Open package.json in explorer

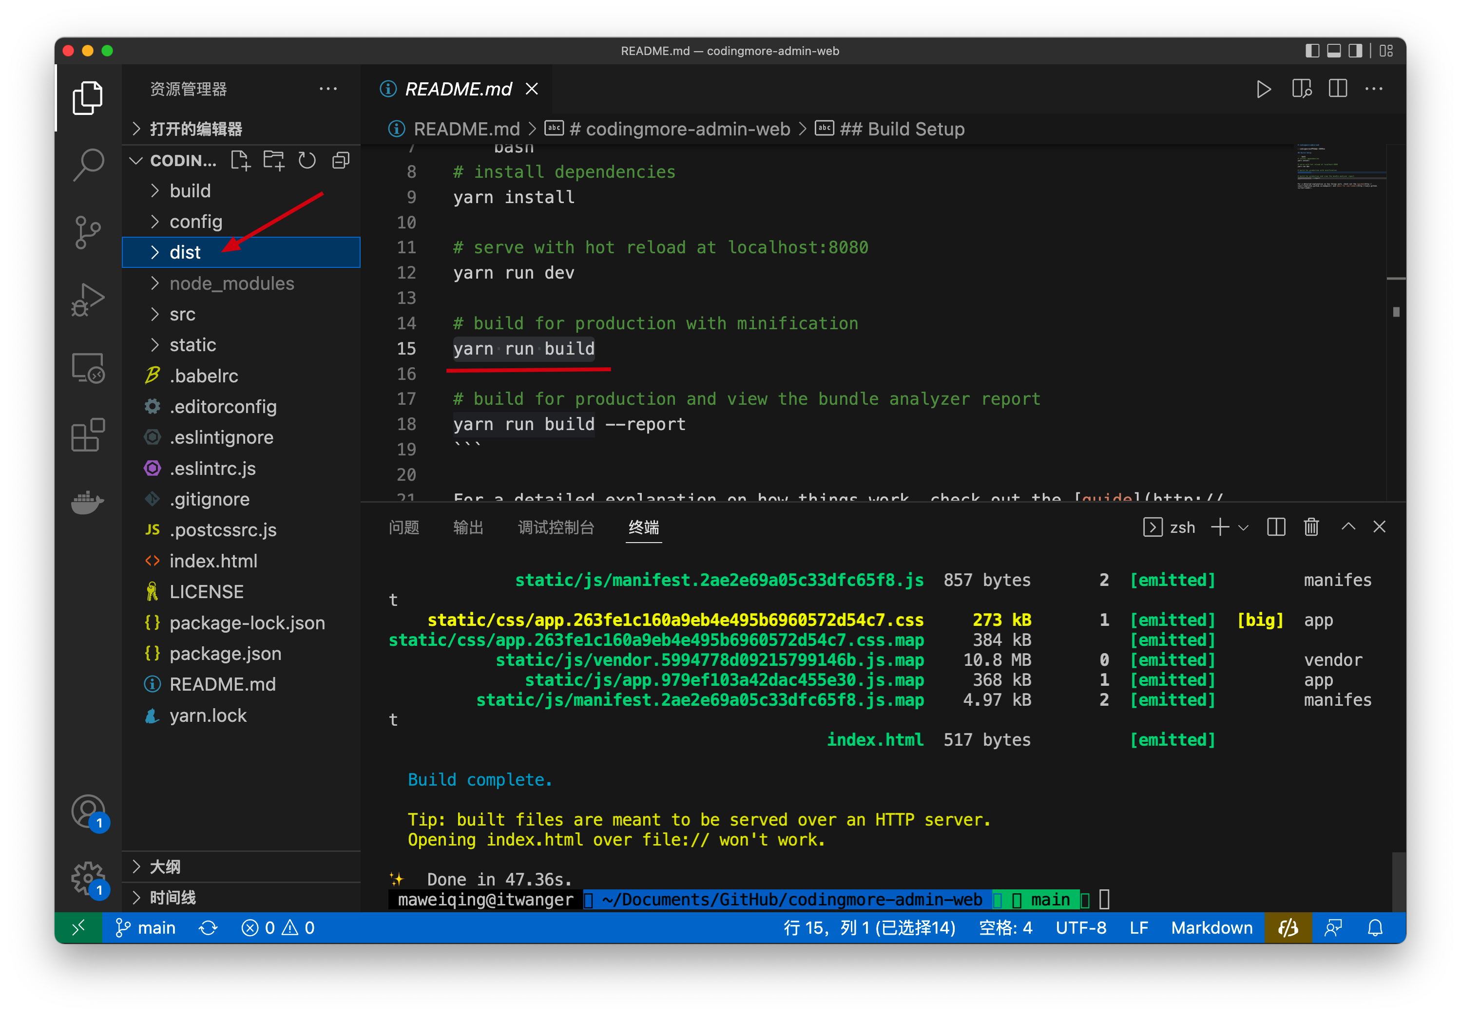click(242, 654)
